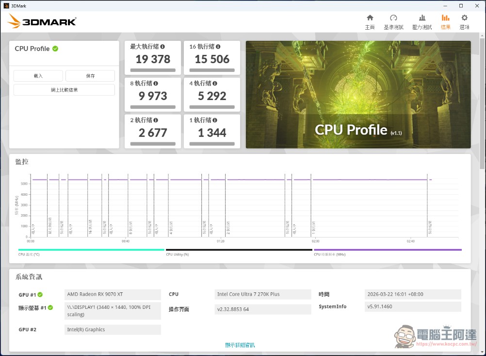Click the 保存 save button
486x356 pixels.
[90, 75]
